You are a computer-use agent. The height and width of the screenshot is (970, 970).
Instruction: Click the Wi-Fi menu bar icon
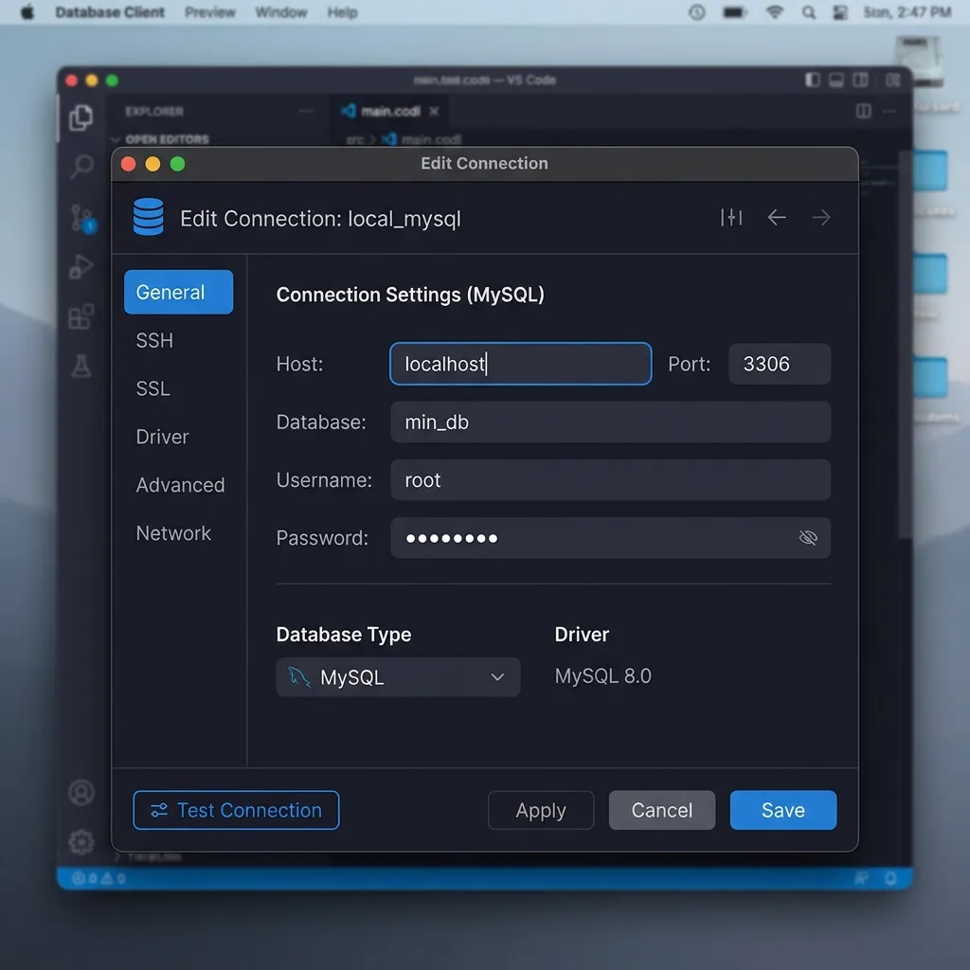tap(775, 12)
